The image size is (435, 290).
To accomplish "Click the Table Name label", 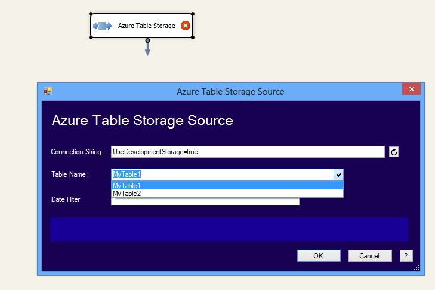I will pyautogui.click(x=69, y=174).
